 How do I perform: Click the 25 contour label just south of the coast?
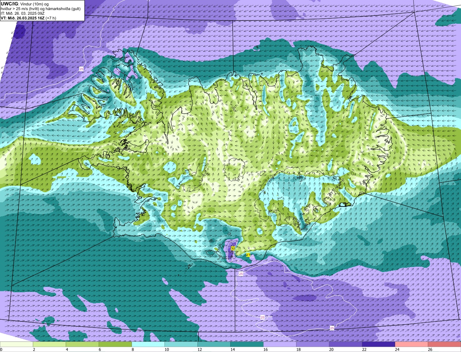point(241,274)
